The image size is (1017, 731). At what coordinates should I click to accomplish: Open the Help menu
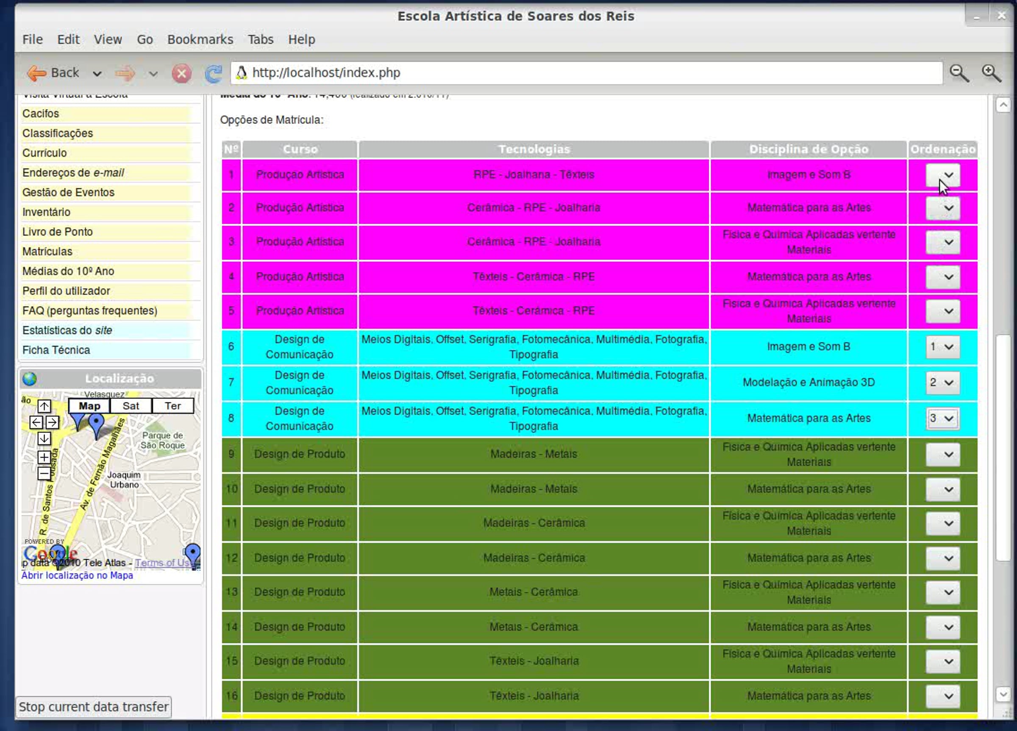click(x=301, y=39)
